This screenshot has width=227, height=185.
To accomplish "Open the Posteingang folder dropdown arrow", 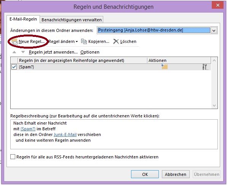I will pos(214,30).
